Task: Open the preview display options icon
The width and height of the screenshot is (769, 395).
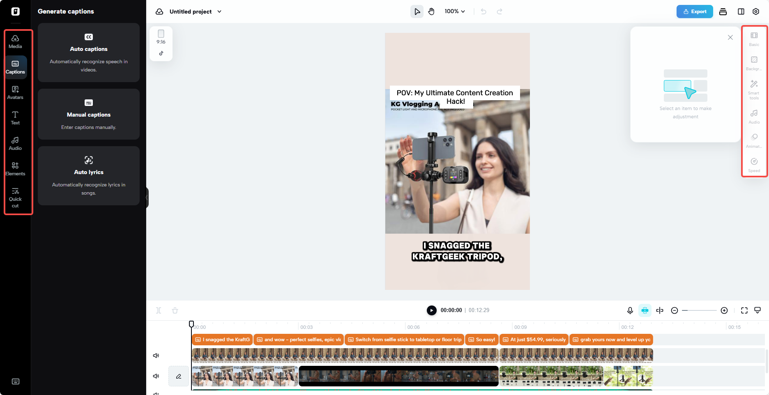Action: 757,310
